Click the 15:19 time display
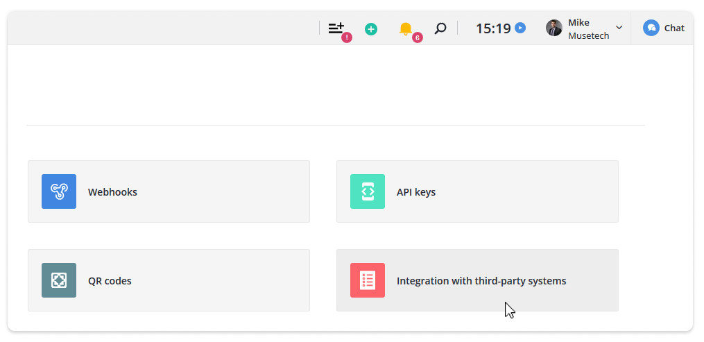This screenshot has height=342, width=704. click(x=493, y=28)
